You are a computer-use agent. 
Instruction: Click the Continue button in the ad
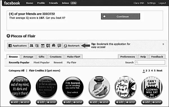[121, 16]
